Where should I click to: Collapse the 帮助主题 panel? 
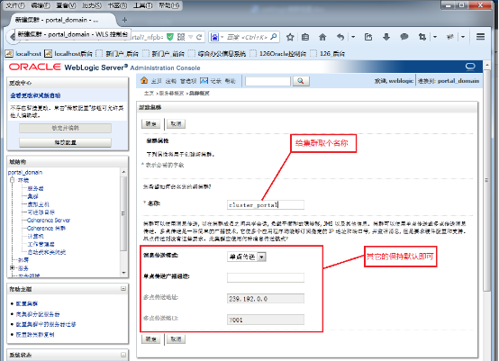(x=123, y=289)
